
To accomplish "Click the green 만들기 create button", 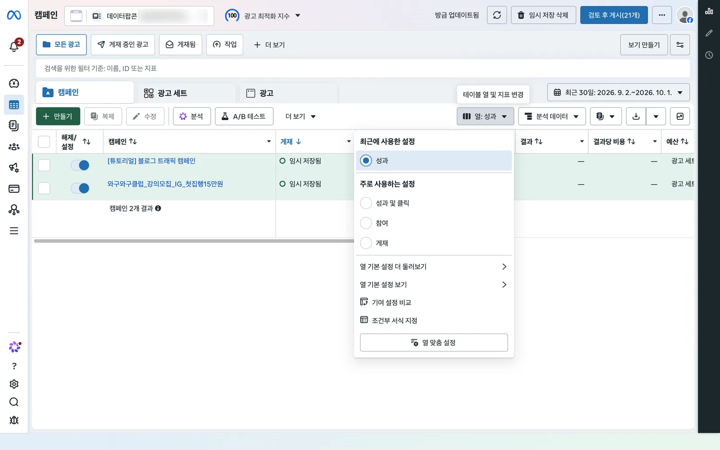I will pos(58,117).
